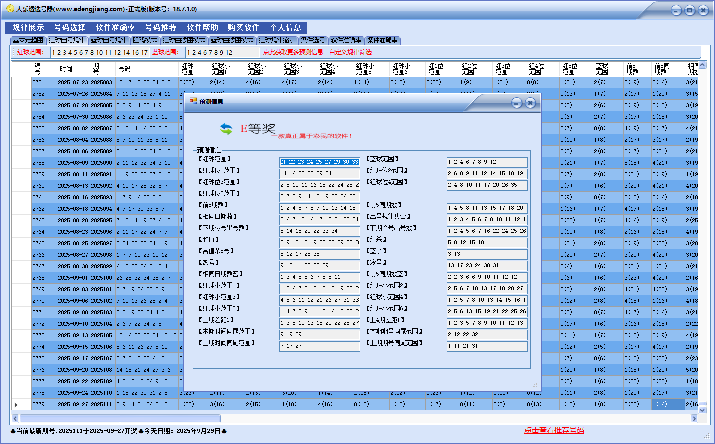Switch to the 基本走势图 tab
This screenshot has width=715, height=444.
28,40
